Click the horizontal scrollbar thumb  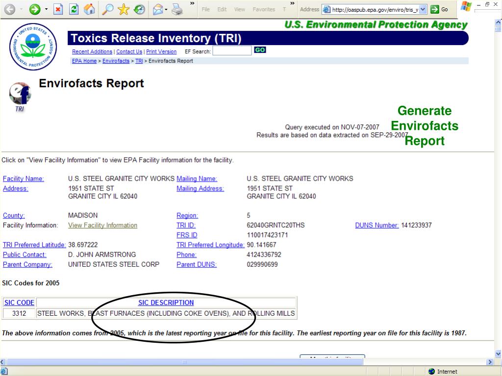tap(184, 362)
